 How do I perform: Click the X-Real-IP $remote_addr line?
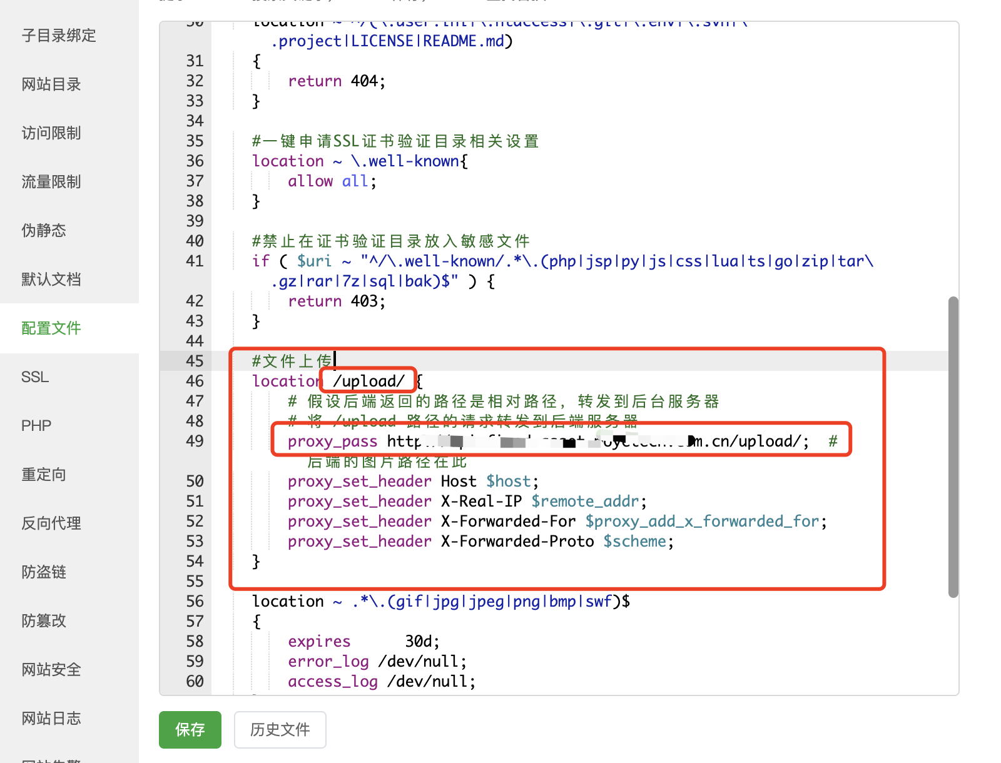[467, 502]
